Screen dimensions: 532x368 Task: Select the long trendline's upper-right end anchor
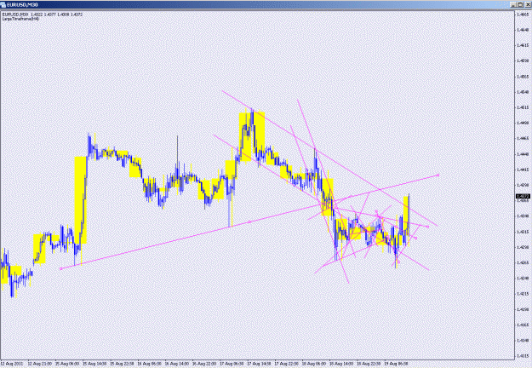pos(438,175)
